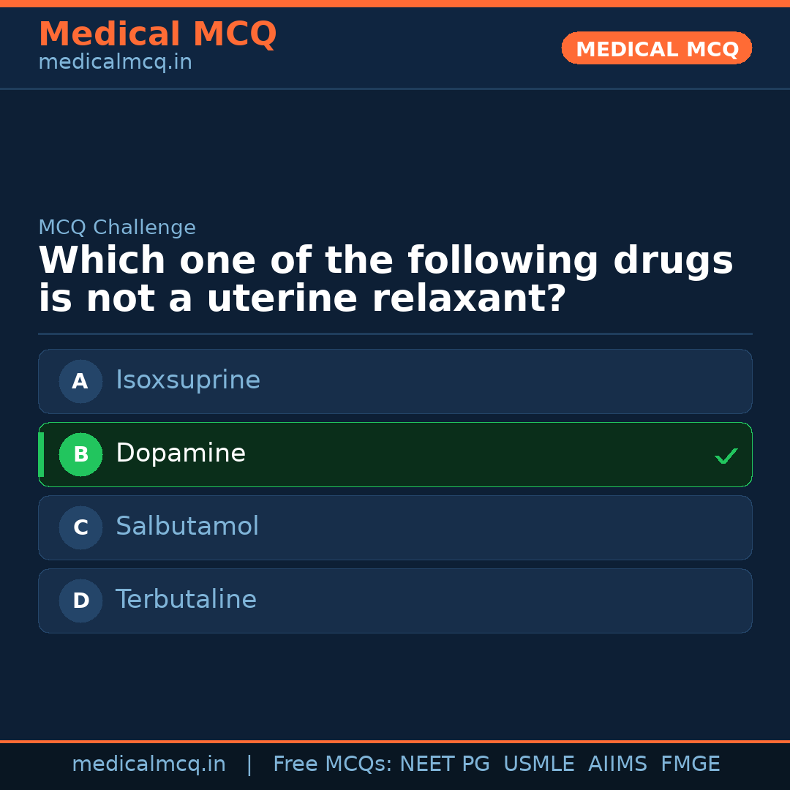Click the letter C circle badge

80,527
